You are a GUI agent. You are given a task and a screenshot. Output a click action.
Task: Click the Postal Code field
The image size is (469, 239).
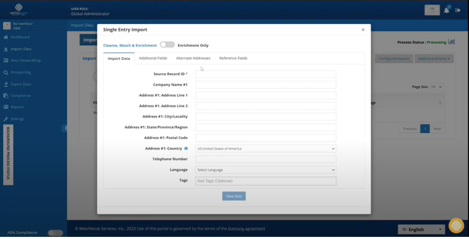tap(266, 138)
